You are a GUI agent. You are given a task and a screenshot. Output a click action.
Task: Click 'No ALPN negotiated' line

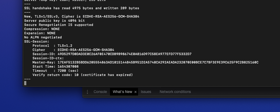[43, 38]
